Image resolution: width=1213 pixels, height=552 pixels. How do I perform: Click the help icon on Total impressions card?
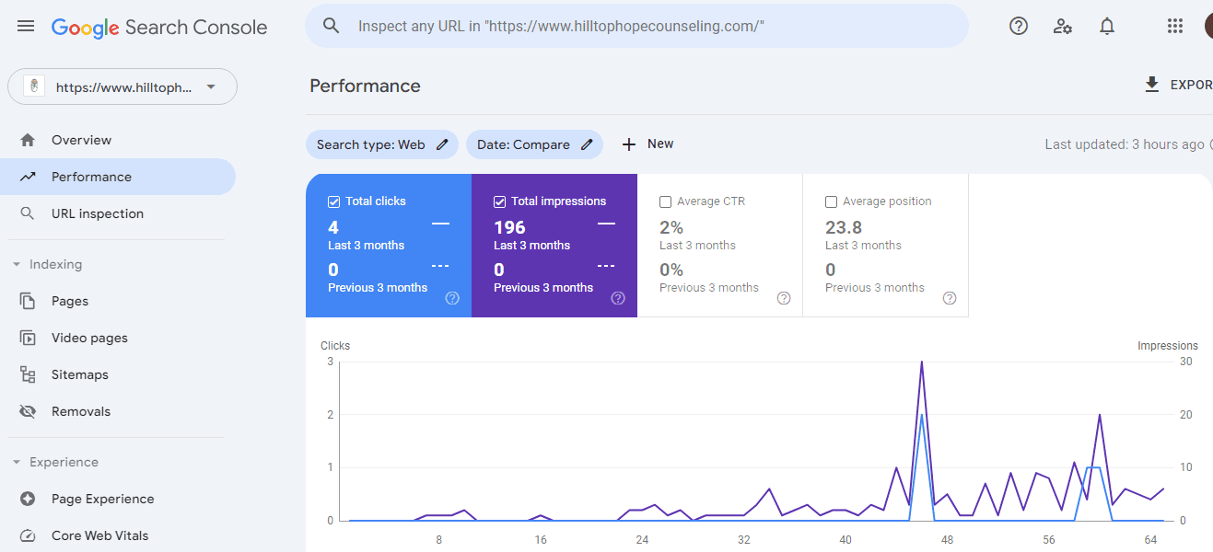(618, 298)
